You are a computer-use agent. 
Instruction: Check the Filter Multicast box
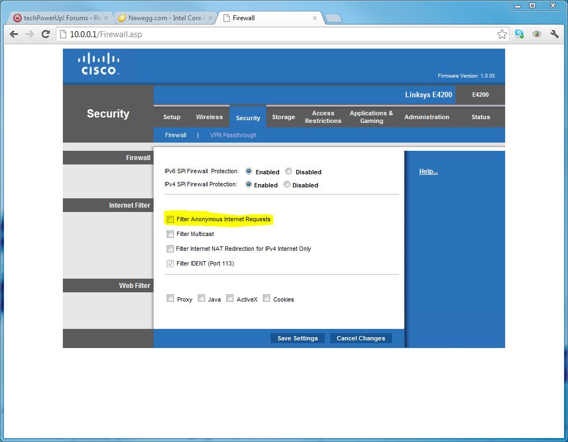coord(170,234)
